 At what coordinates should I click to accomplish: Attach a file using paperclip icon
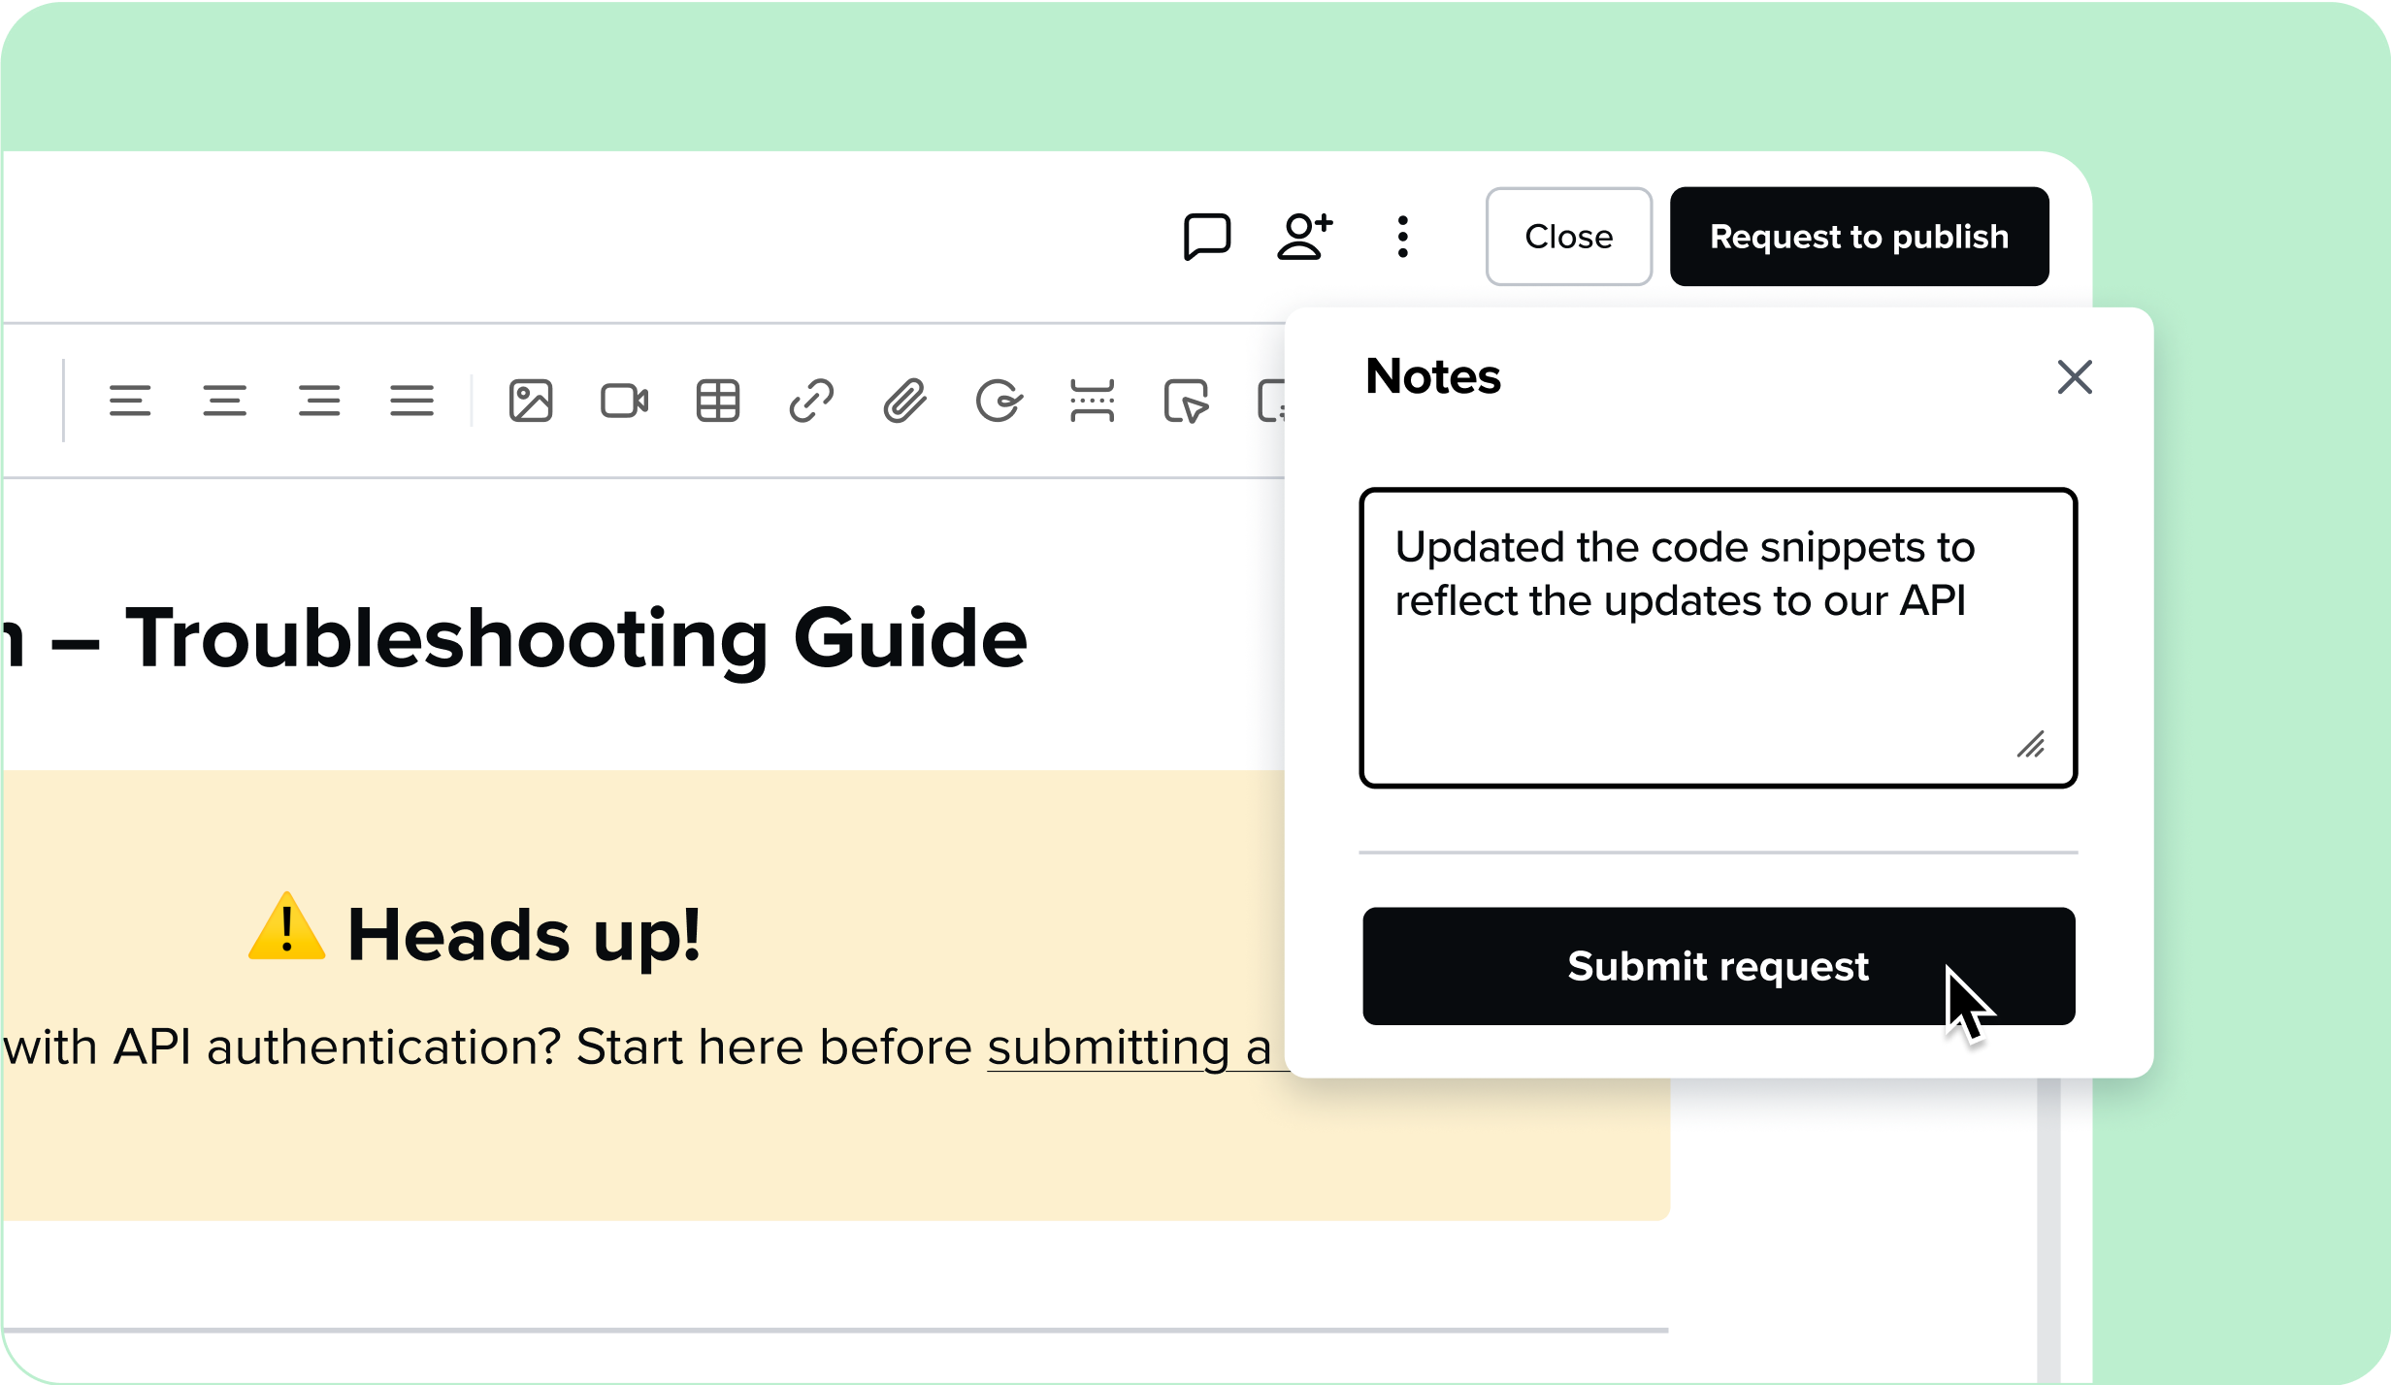[904, 401]
